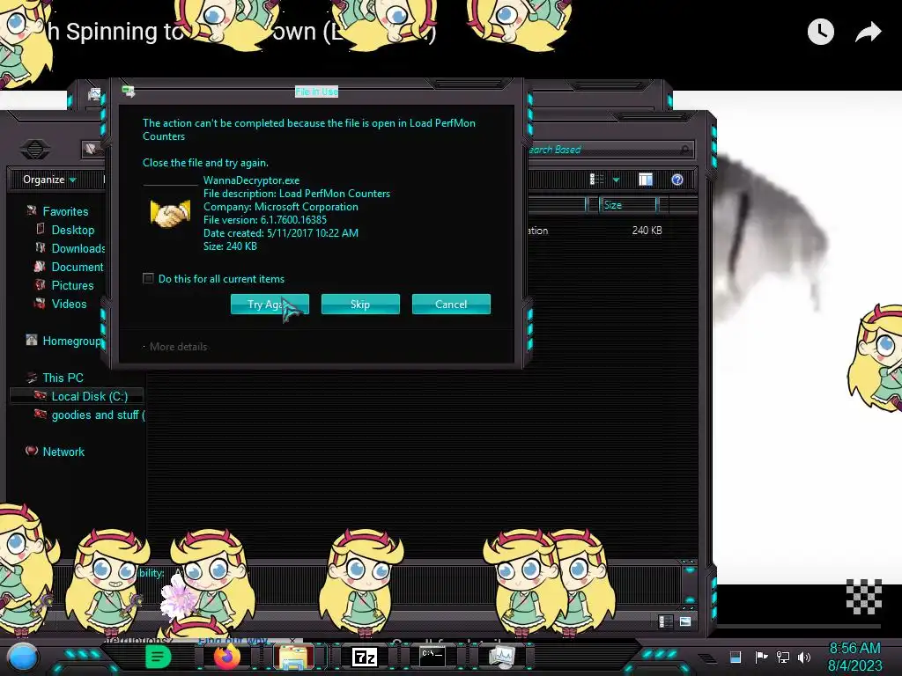This screenshot has width=902, height=676.
Task: Open Documents folder in sidebar
Action: 78,267
